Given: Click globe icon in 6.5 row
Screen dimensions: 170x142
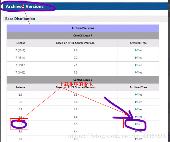Looking at the screenshot, I should (x=136, y=124).
